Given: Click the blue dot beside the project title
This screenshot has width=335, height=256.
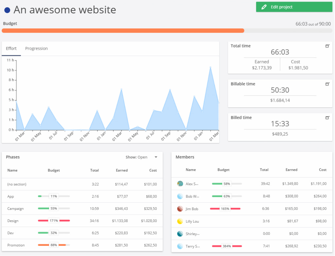Looking at the screenshot, I should coord(7,10).
